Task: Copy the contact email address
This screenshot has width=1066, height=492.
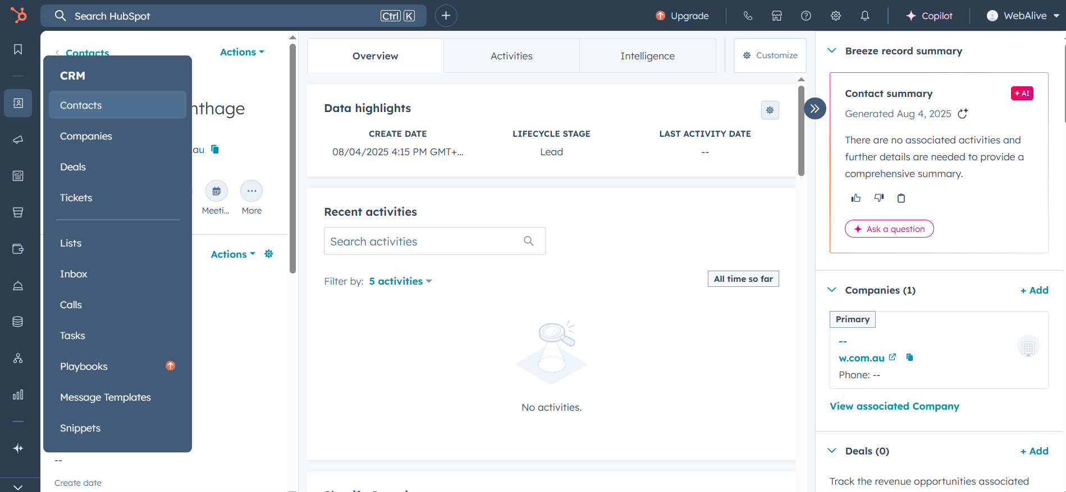Action: pos(215,149)
